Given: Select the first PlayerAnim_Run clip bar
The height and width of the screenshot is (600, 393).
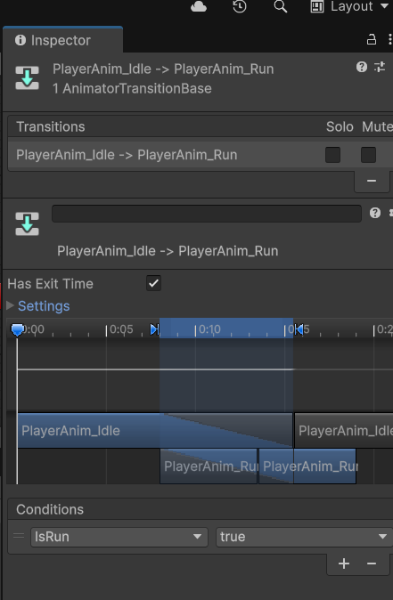Looking at the screenshot, I should pos(209,466).
